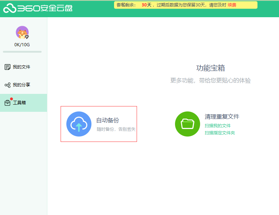Screen dimensions: 279x215
Task: Click the 续费 renewal link
Action: tap(232, 5)
